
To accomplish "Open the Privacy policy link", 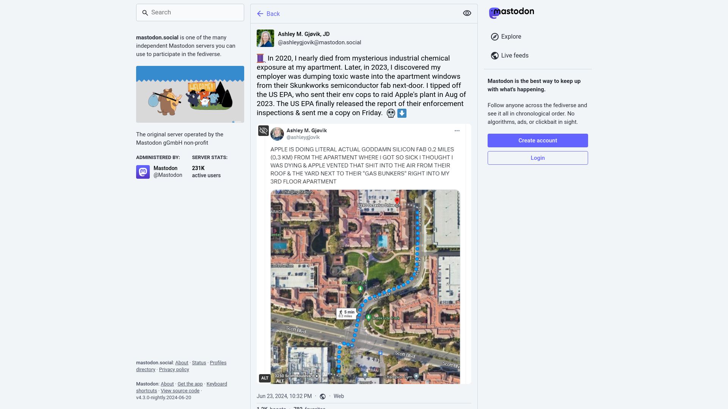I will (x=174, y=370).
